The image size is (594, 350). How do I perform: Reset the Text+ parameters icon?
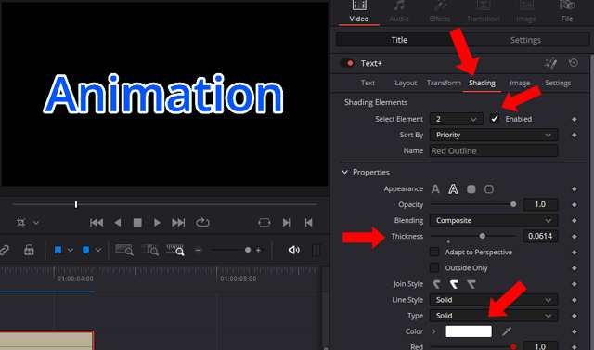point(574,63)
